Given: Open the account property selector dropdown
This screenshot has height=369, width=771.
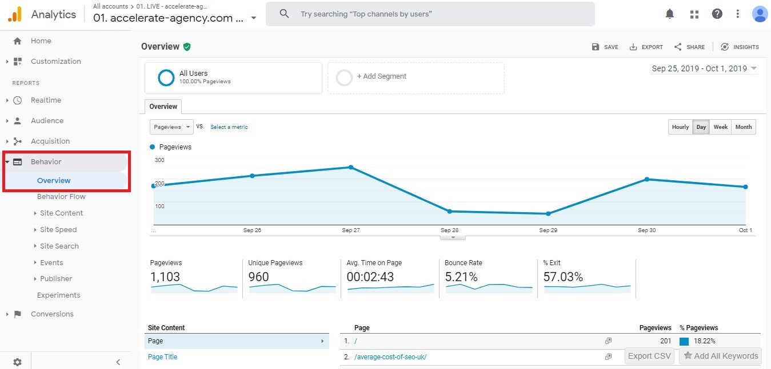Looking at the screenshot, I should 254,18.
